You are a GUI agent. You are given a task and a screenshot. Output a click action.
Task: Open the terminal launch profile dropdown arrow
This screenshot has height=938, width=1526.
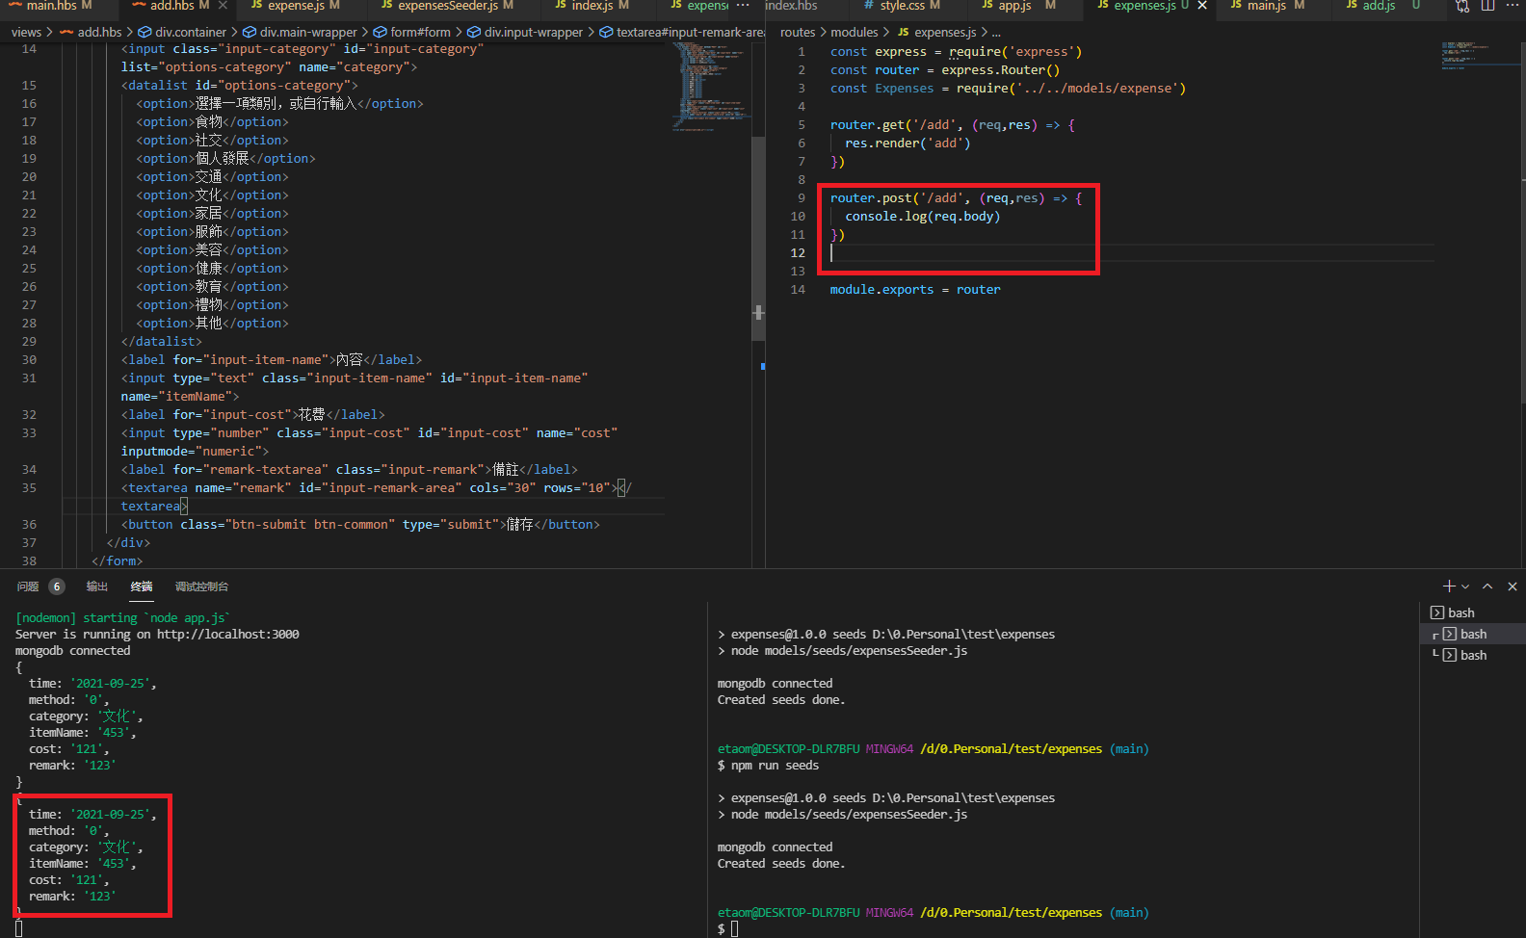click(x=1465, y=586)
